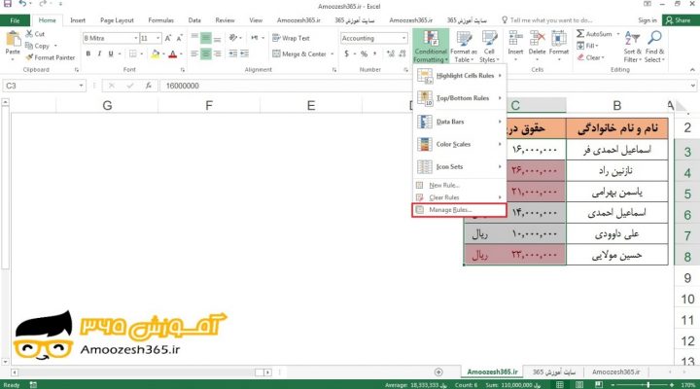Click the Tell me what you want box
700x389 pixels.
(547, 20)
